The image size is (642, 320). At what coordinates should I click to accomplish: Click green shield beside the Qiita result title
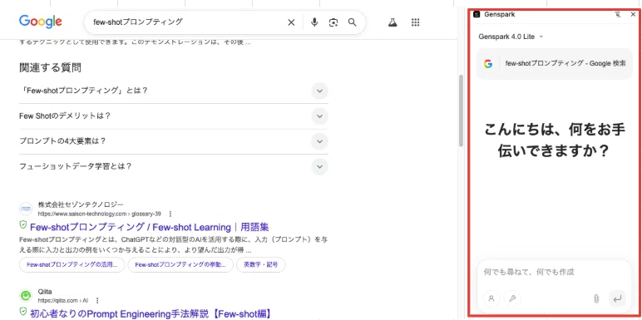23,312
